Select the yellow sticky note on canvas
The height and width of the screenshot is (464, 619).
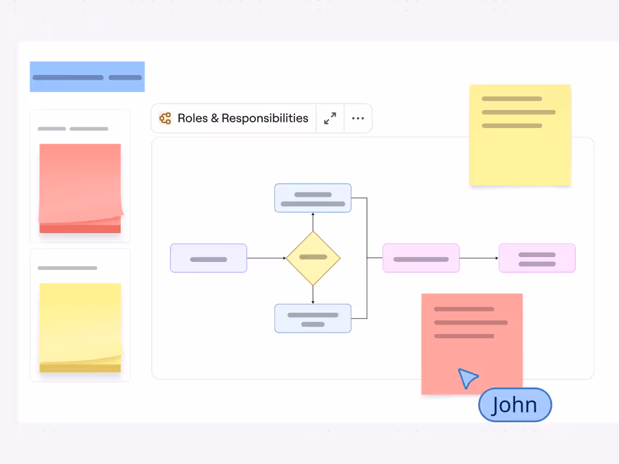(x=520, y=135)
